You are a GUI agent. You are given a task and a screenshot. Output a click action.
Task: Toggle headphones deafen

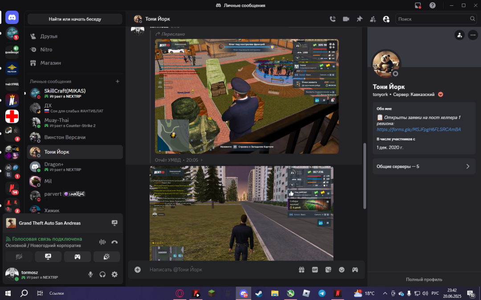click(x=102, y=275)
